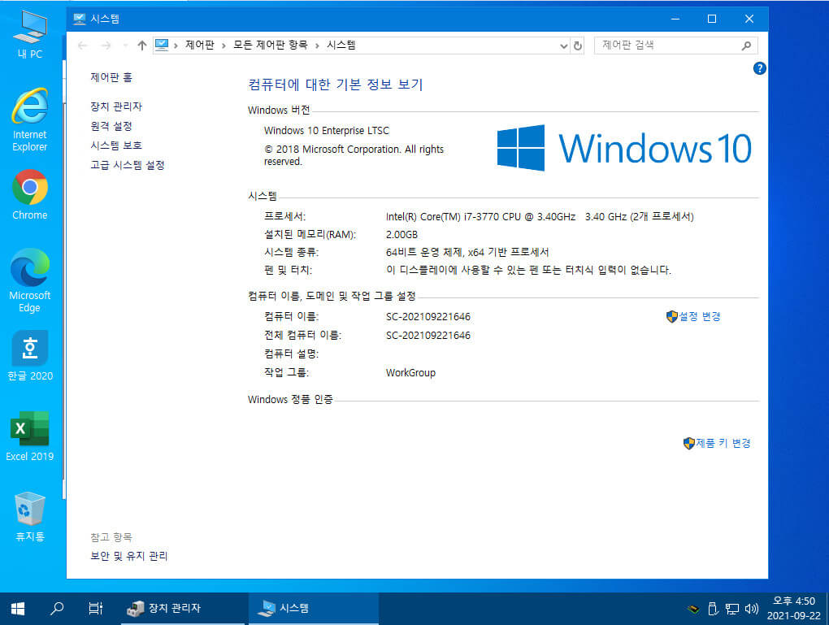Open taskbar search magnifier
The height and width of the screenshot is (625, 829).
57,609
